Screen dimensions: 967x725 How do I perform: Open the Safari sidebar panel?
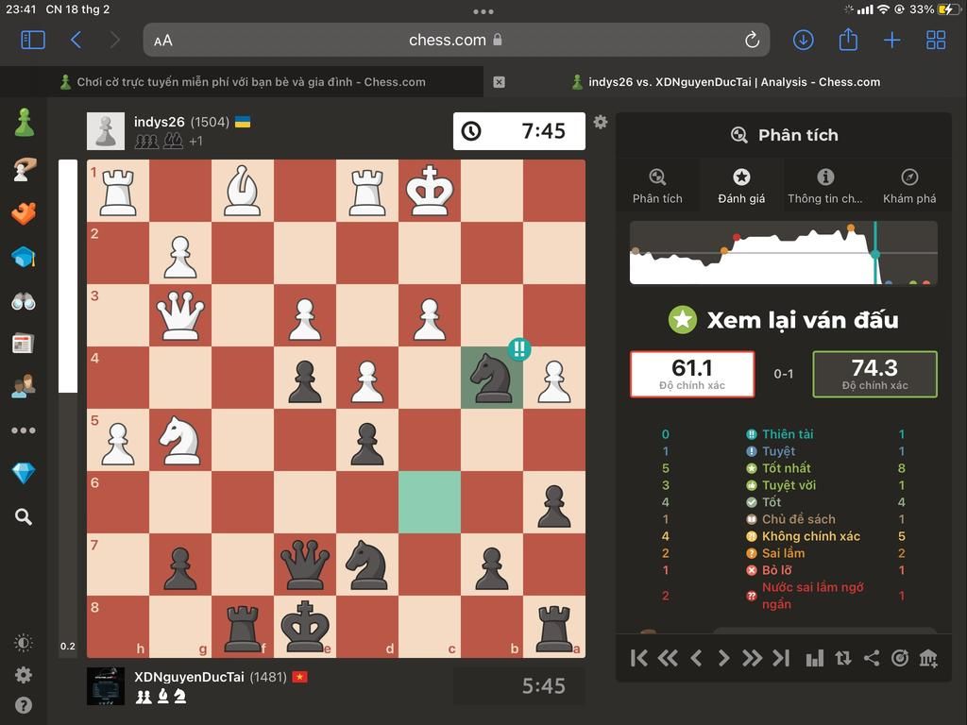point(33,40)
